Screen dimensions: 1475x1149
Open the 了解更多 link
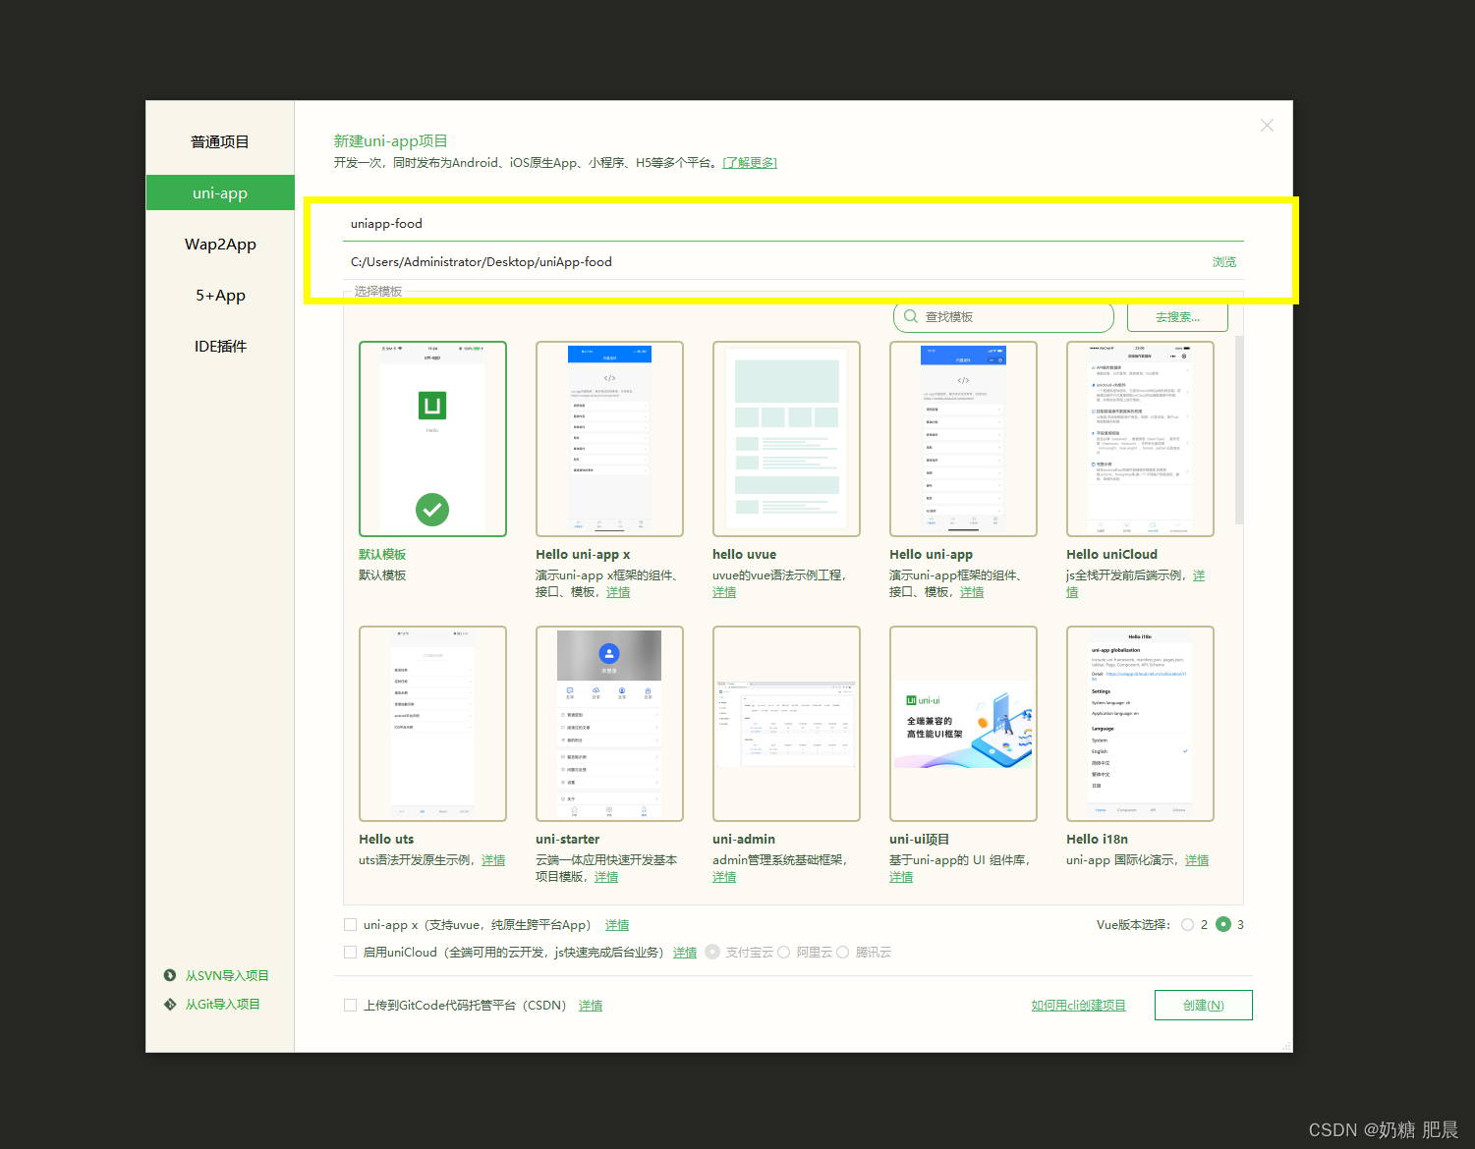750,163
